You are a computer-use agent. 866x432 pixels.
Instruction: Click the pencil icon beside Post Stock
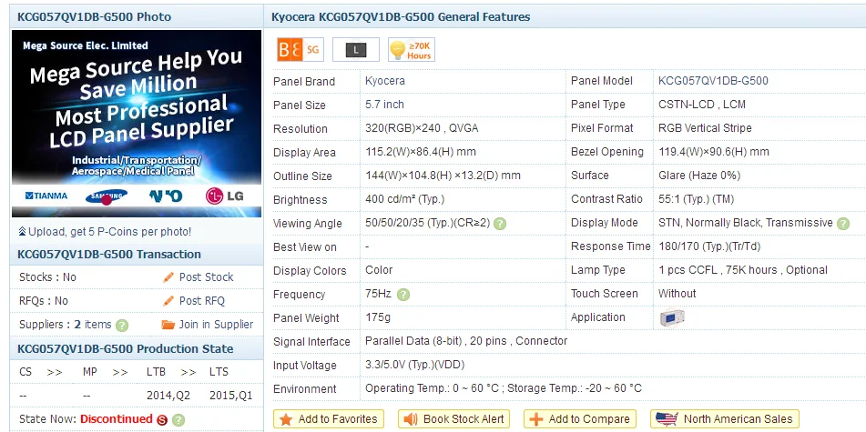pyautogui.click(x=168, y=277)
